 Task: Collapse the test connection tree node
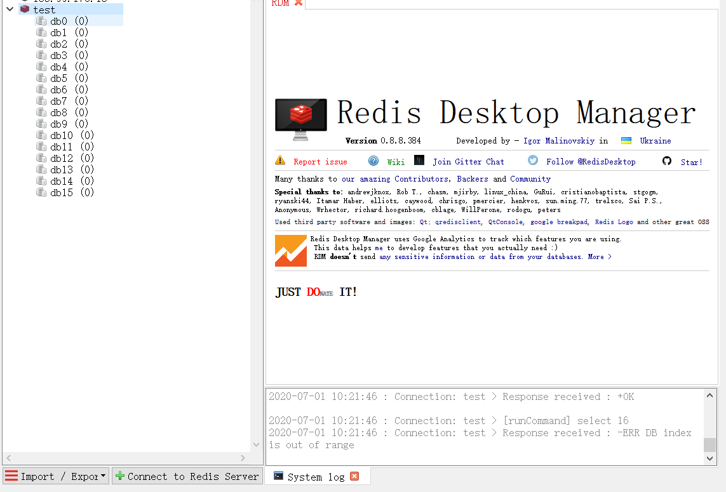10,9
